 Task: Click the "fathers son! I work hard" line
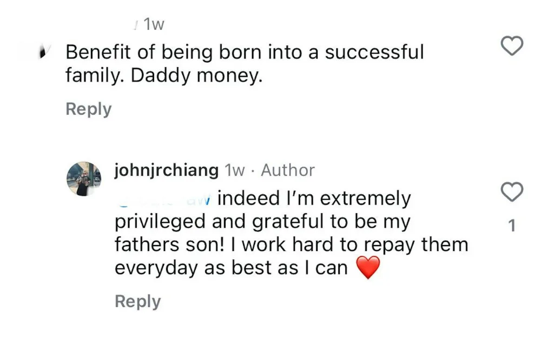pos(291,245)
